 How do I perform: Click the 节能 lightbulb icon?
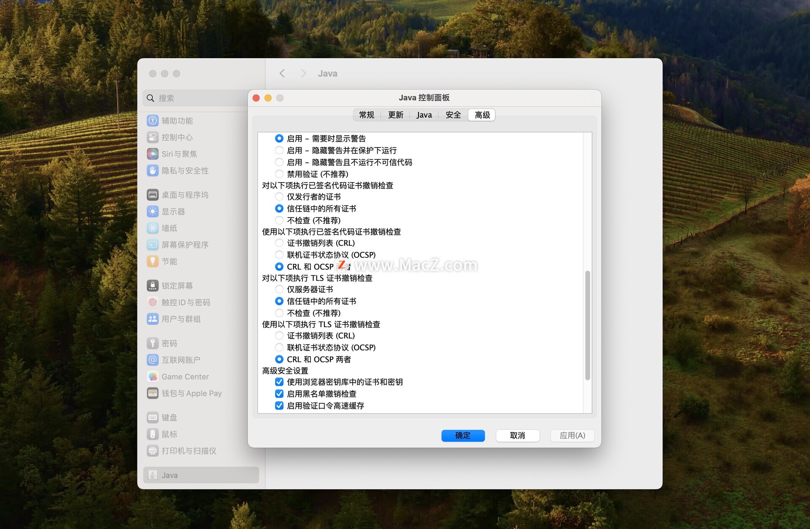click(153, 261)
